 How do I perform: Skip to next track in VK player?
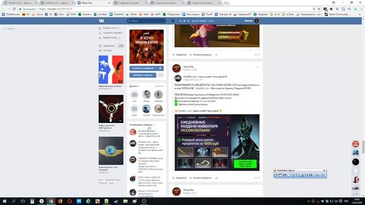[x=188, y=21]
